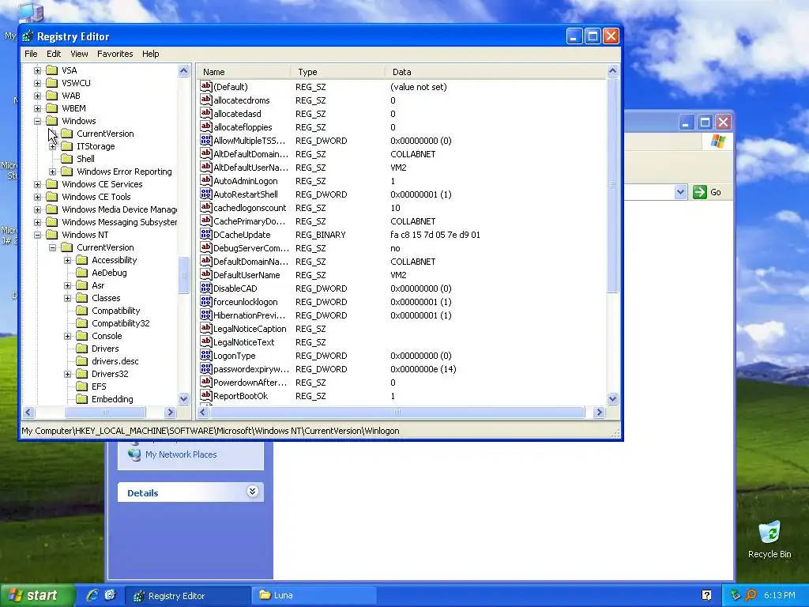Select the LogonType DWORD icon
The width and height of the screenshot is (809, 607).
pyautogui.click(x=206, y=355)
